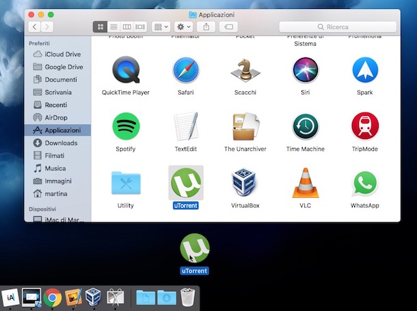The image size is (417, 311).
Task: Open the Utility folder icon
Action: coord(126,183)
